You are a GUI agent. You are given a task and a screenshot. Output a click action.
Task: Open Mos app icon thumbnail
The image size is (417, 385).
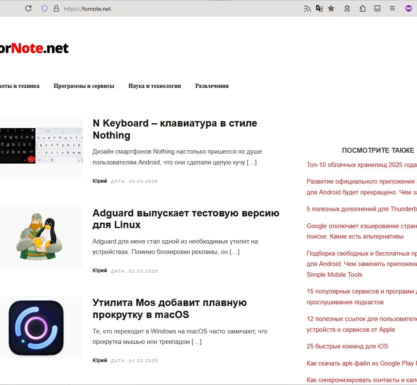41,328
